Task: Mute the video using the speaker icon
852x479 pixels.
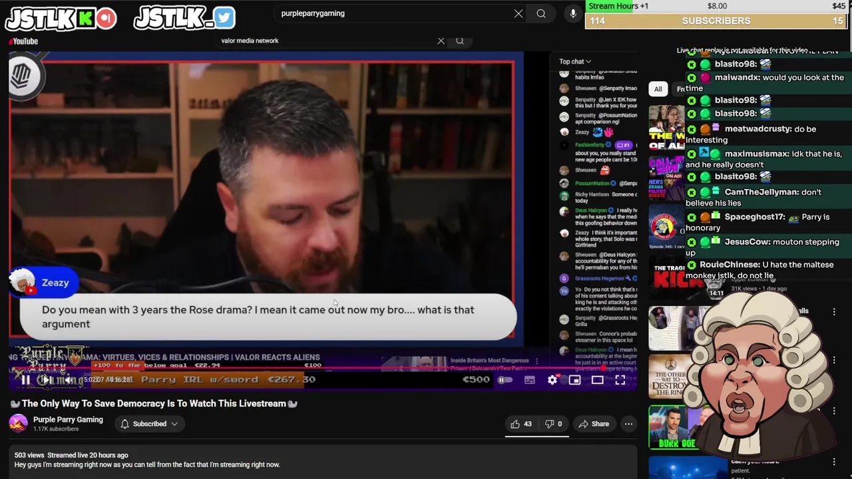Action: [69, 380]
